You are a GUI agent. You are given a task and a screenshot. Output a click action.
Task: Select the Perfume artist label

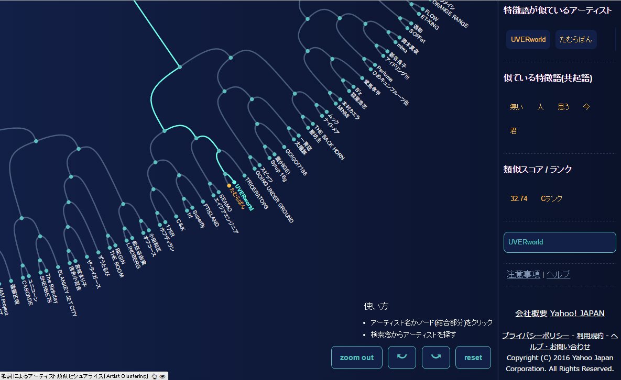click(384, 73)
